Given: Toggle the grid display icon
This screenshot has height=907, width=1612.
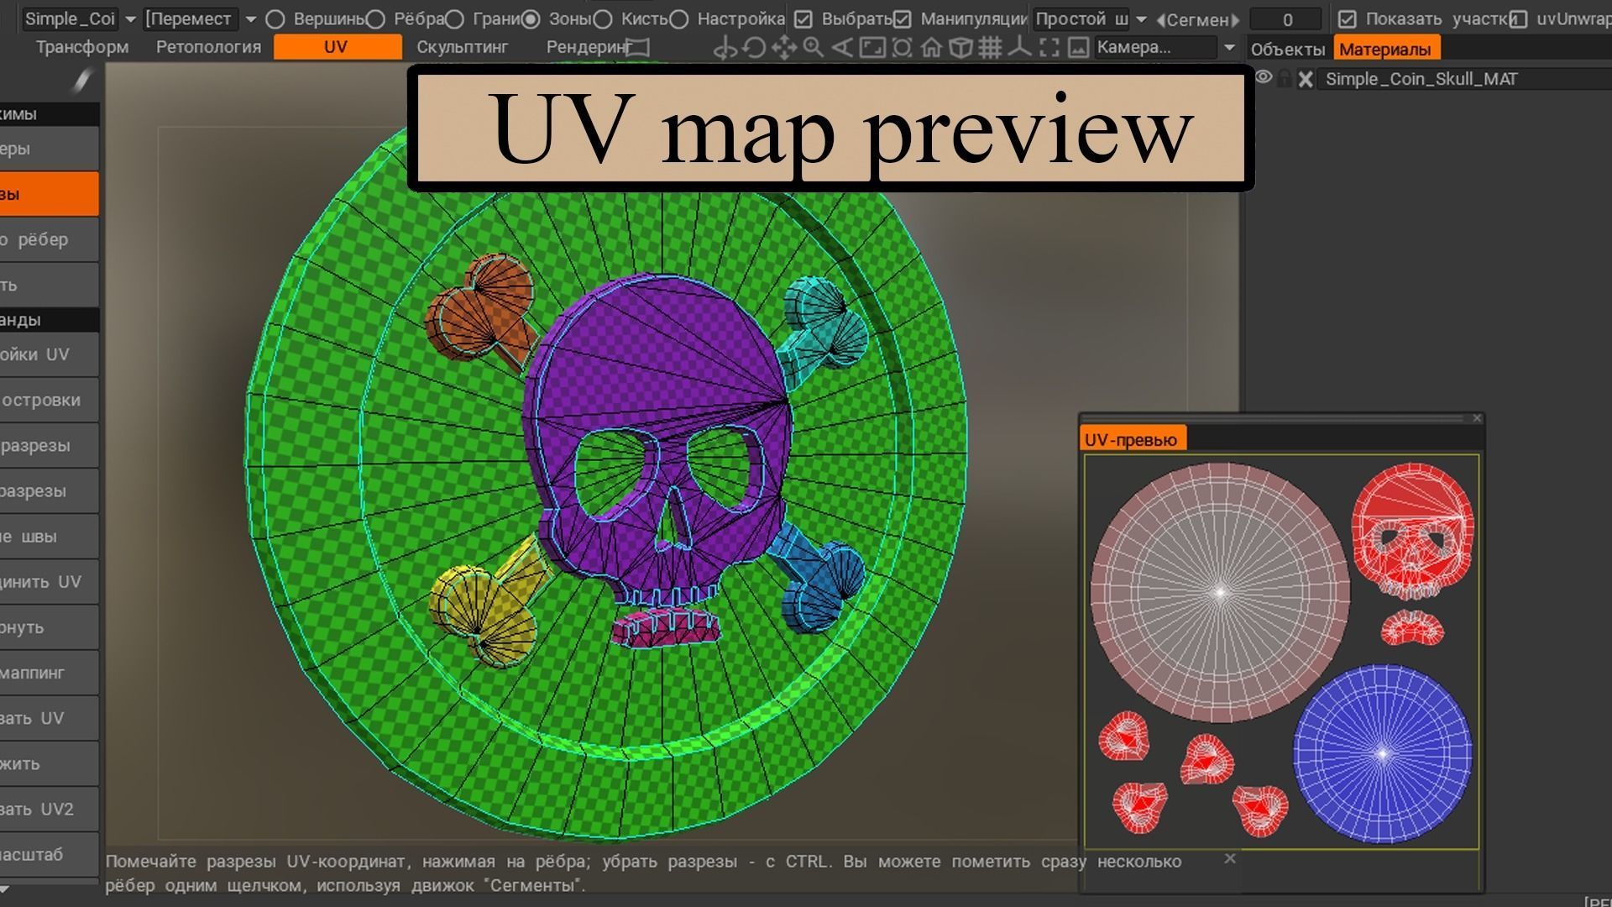Looking at the screenshot, I should click(x=990, y=48).
